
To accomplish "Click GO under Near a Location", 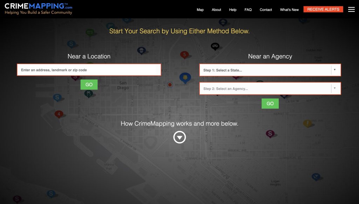I will click(89, 85).
